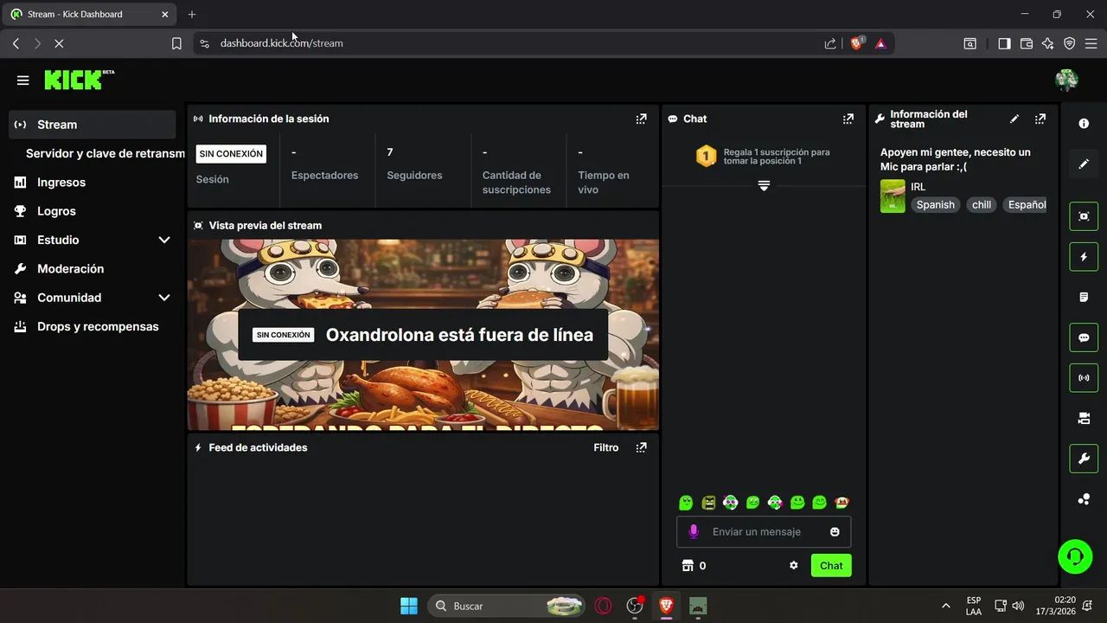
Task: Select Stream in left navigation
Action: 93,125
